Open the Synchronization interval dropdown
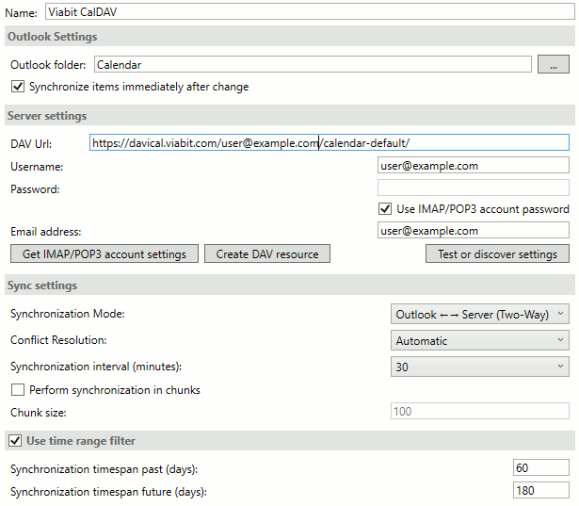 pyautogui.click(x=479, y=367)
